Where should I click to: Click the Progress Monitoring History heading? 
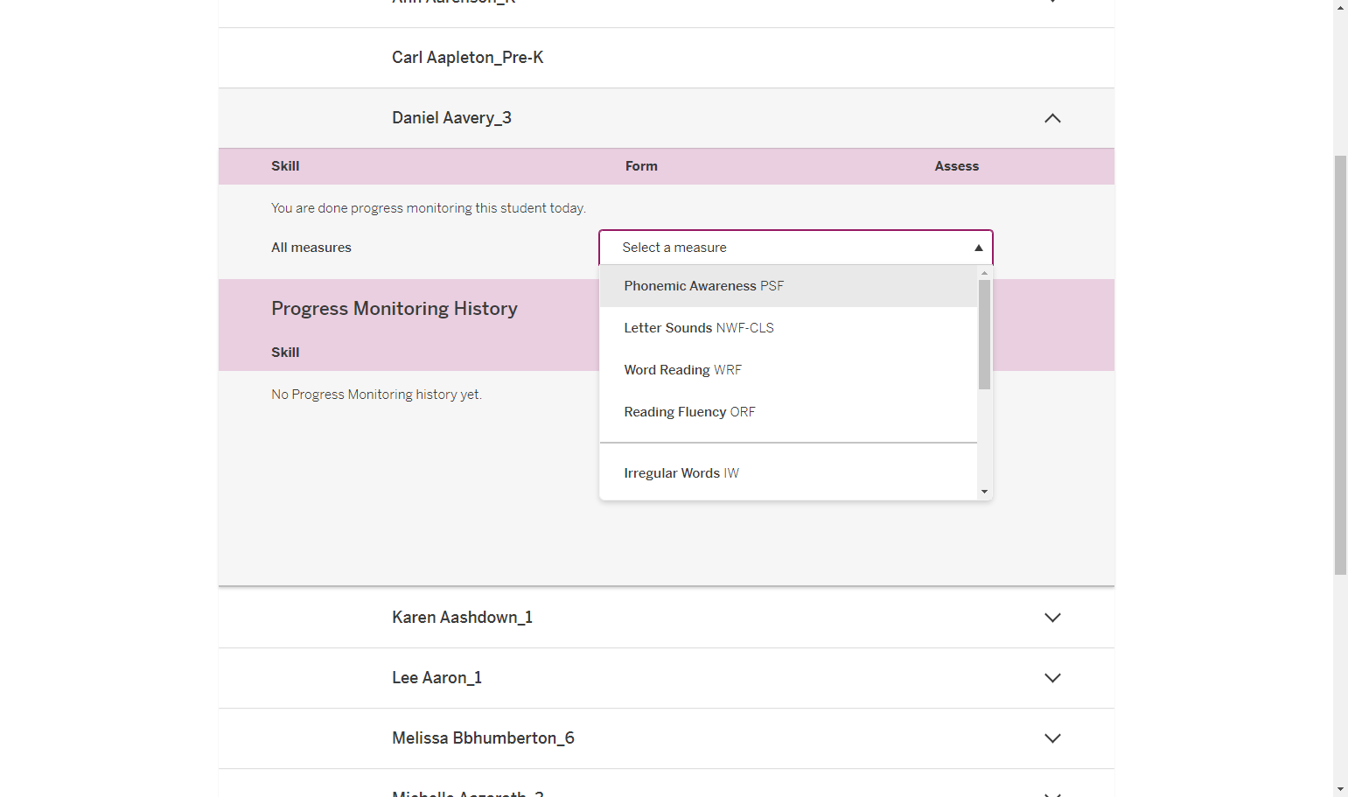395,309
